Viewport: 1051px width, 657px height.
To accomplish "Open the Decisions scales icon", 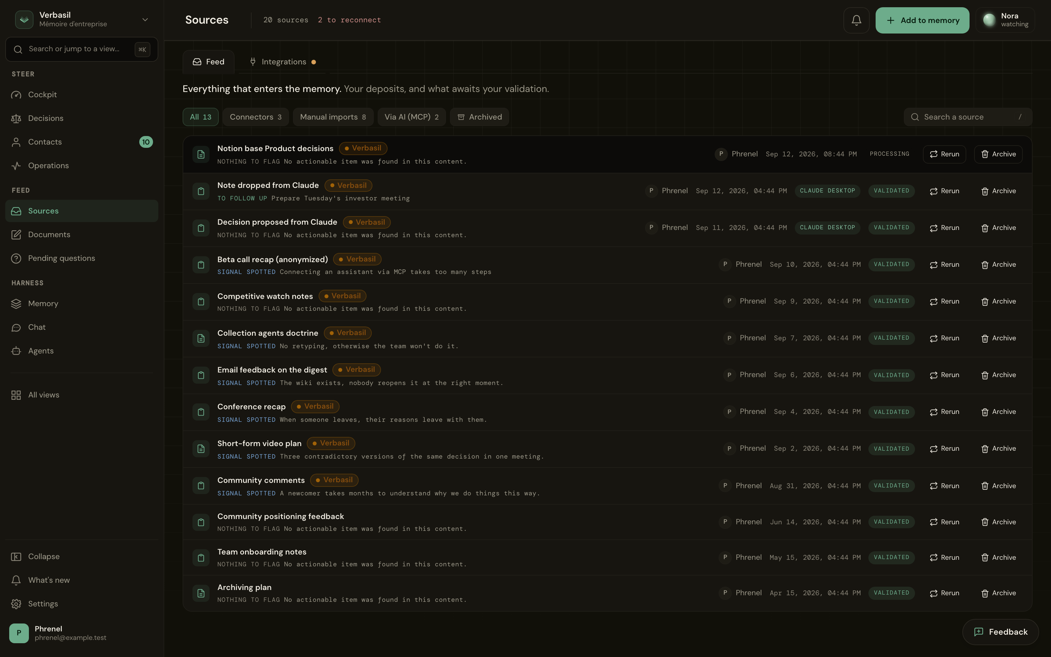I will coord(16,118).
